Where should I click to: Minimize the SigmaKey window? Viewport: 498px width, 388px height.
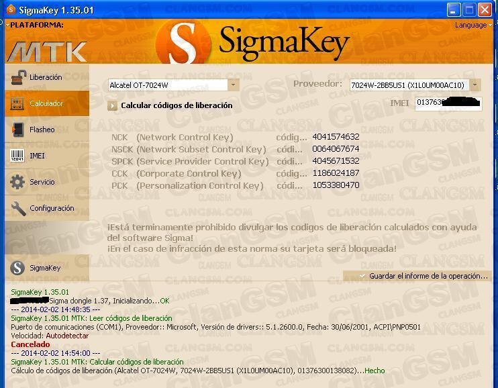pos(454,9)
